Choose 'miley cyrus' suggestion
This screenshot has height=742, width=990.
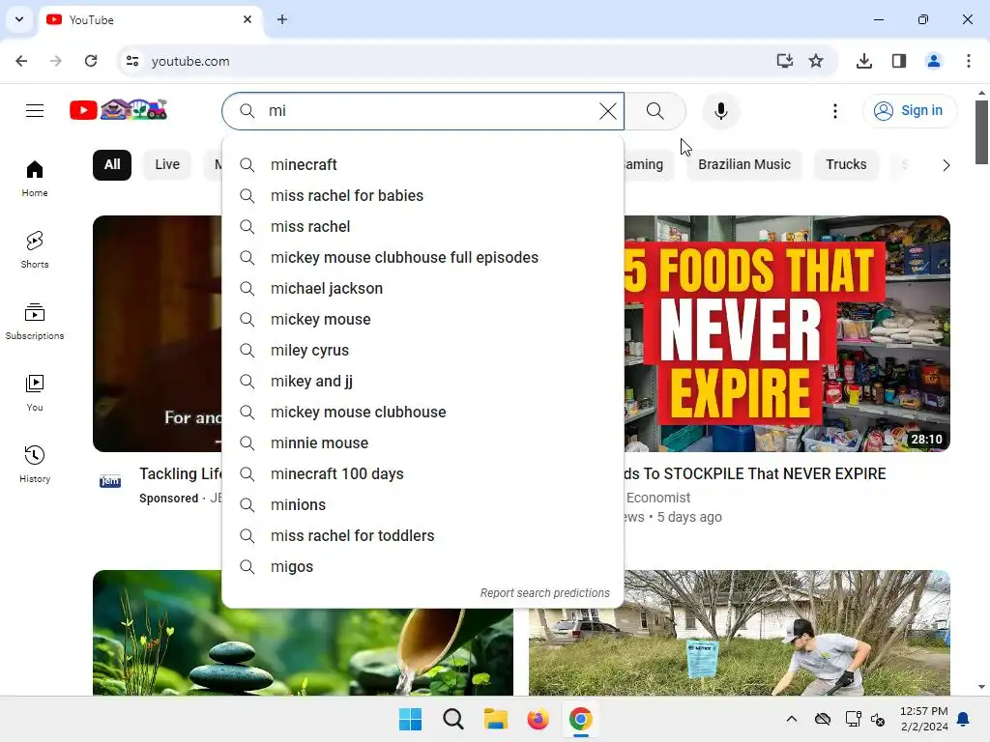(423, 350)
